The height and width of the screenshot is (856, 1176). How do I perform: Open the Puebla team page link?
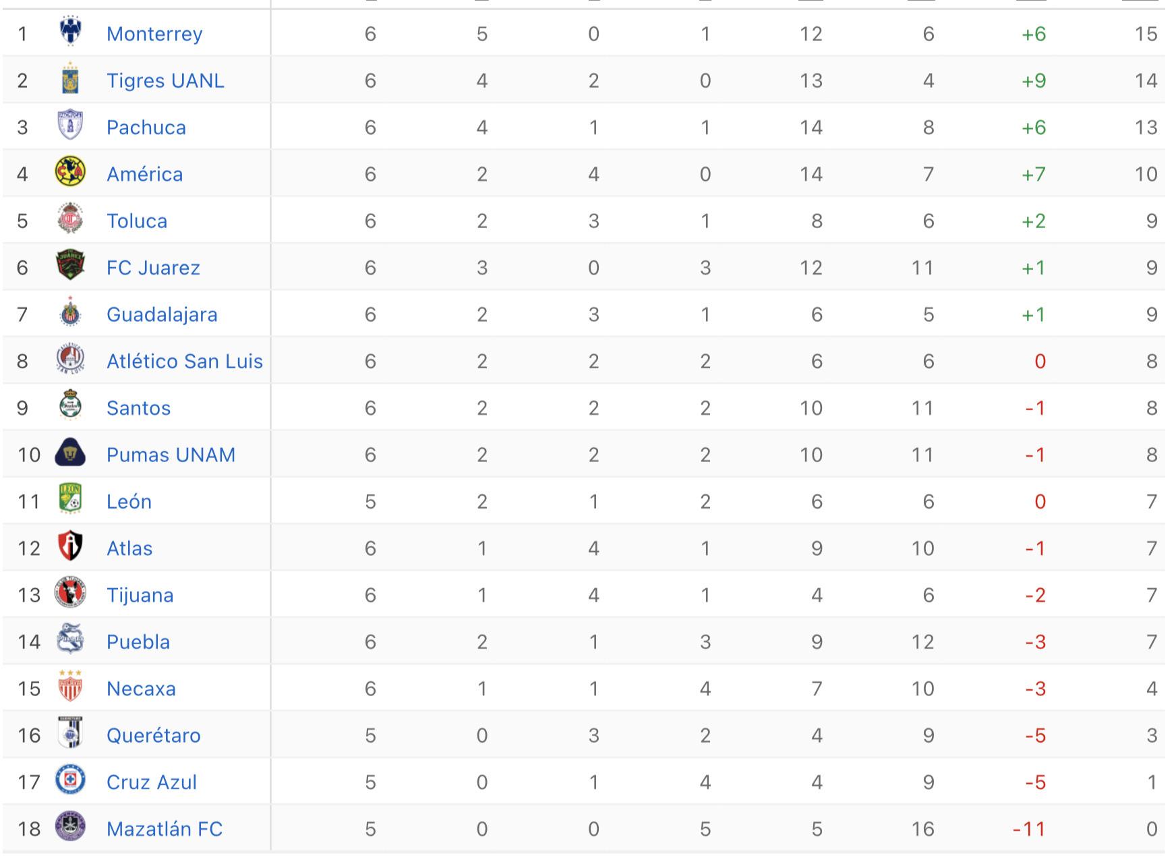[138, 641]
